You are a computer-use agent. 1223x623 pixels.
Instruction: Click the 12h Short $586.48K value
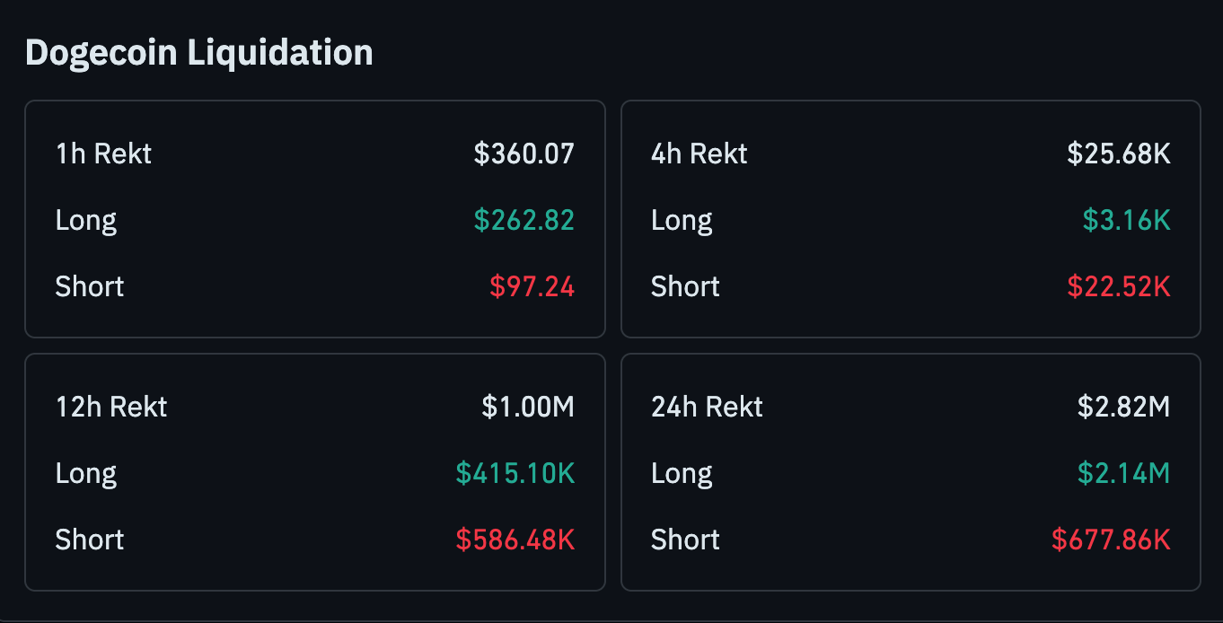(515, 540)
